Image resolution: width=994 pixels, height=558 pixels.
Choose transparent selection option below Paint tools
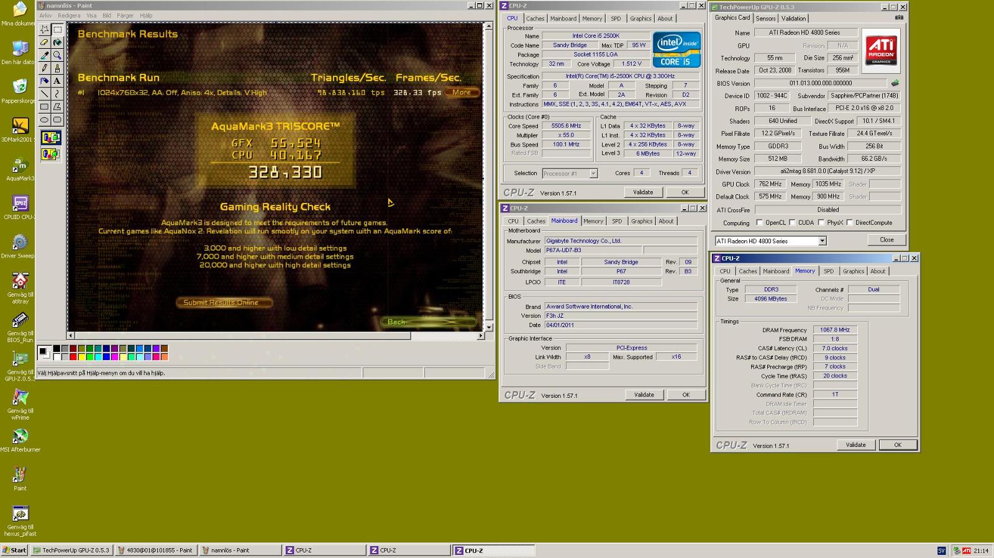pyautogui.click(x=51, y=153)
